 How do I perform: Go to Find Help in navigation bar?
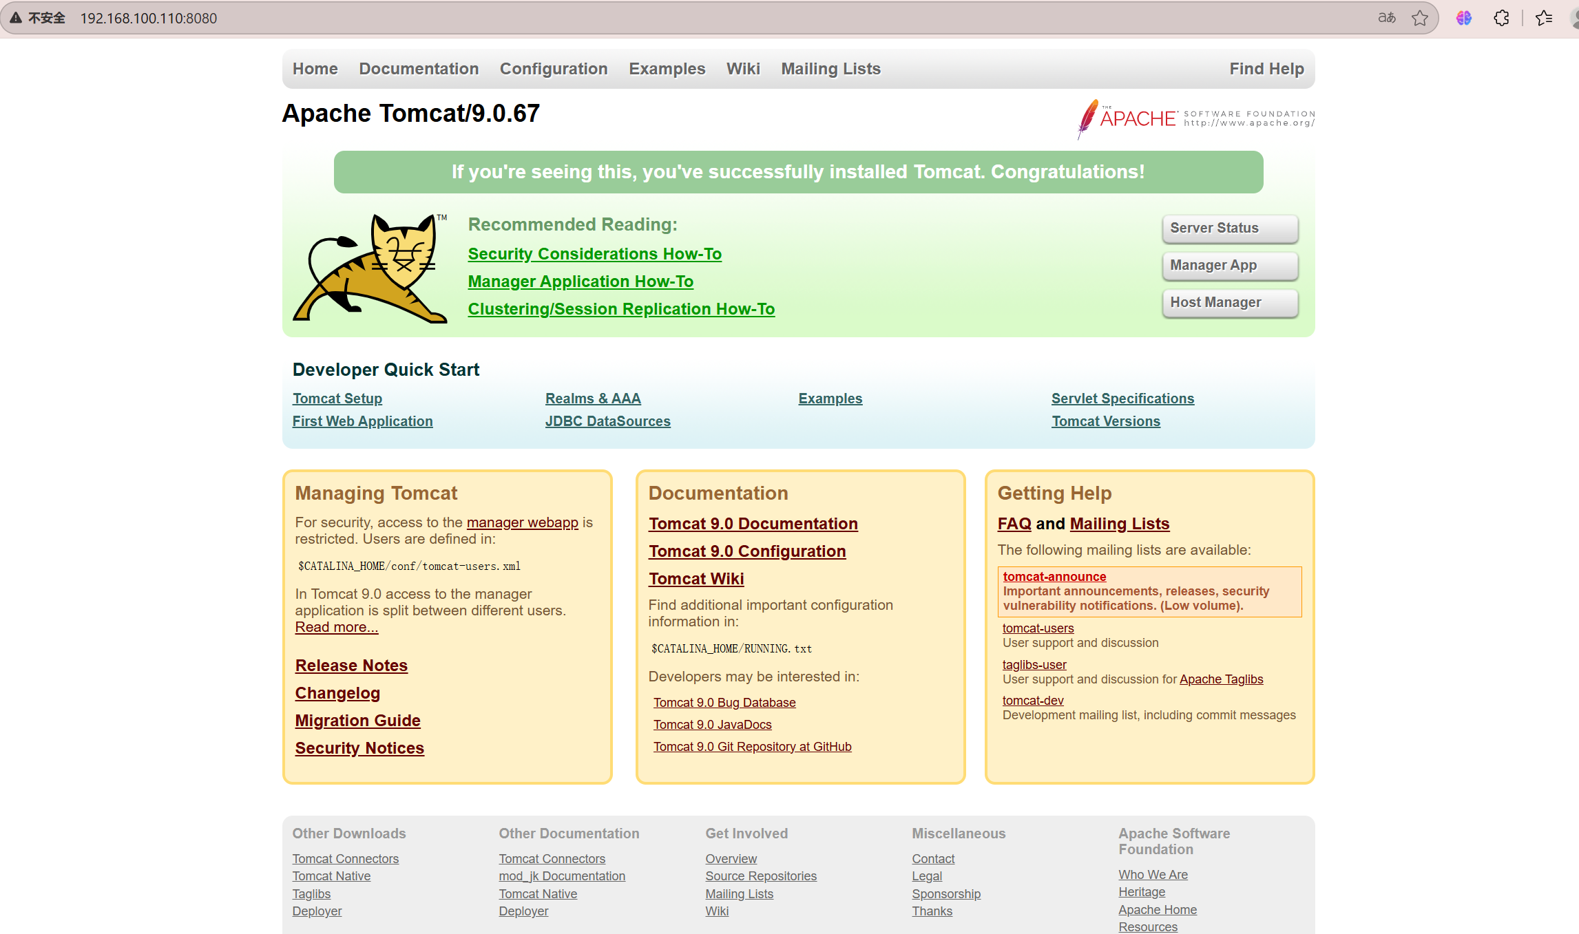coord(1266,69)
